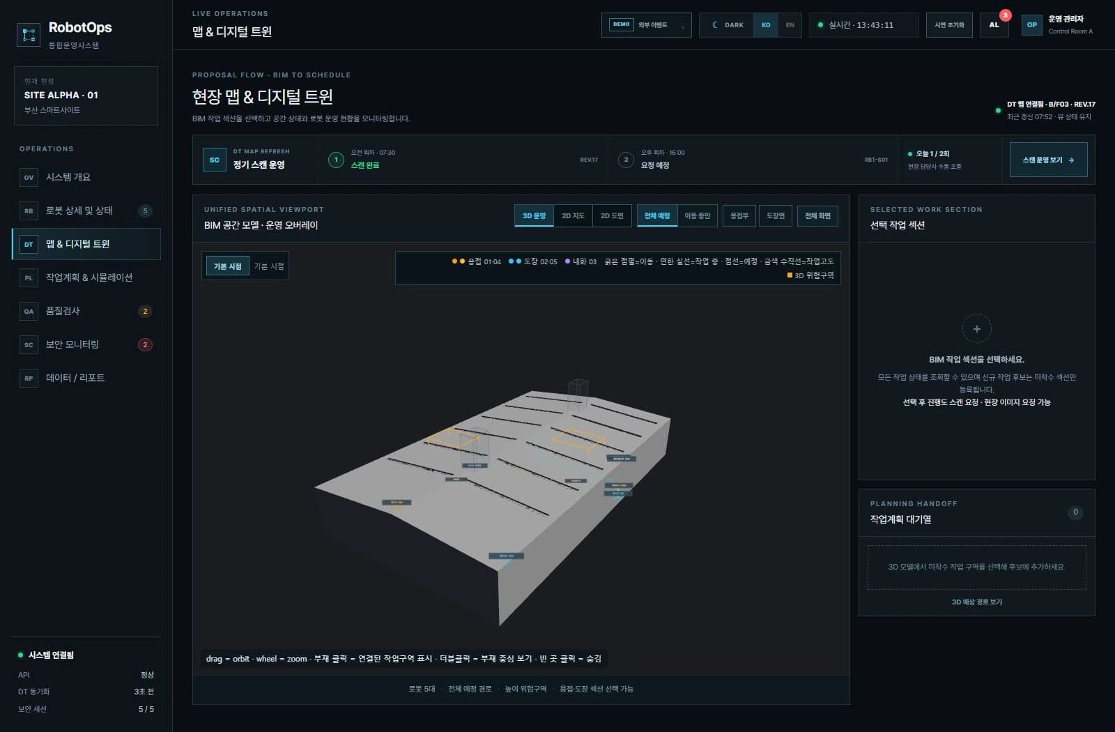Click the RB icon for 로봇 상세 및 상태
Image resolution: width=1115 pixels, height=732 pixels.
29,211
